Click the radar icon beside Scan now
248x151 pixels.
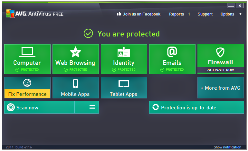(x=11, y=107)
